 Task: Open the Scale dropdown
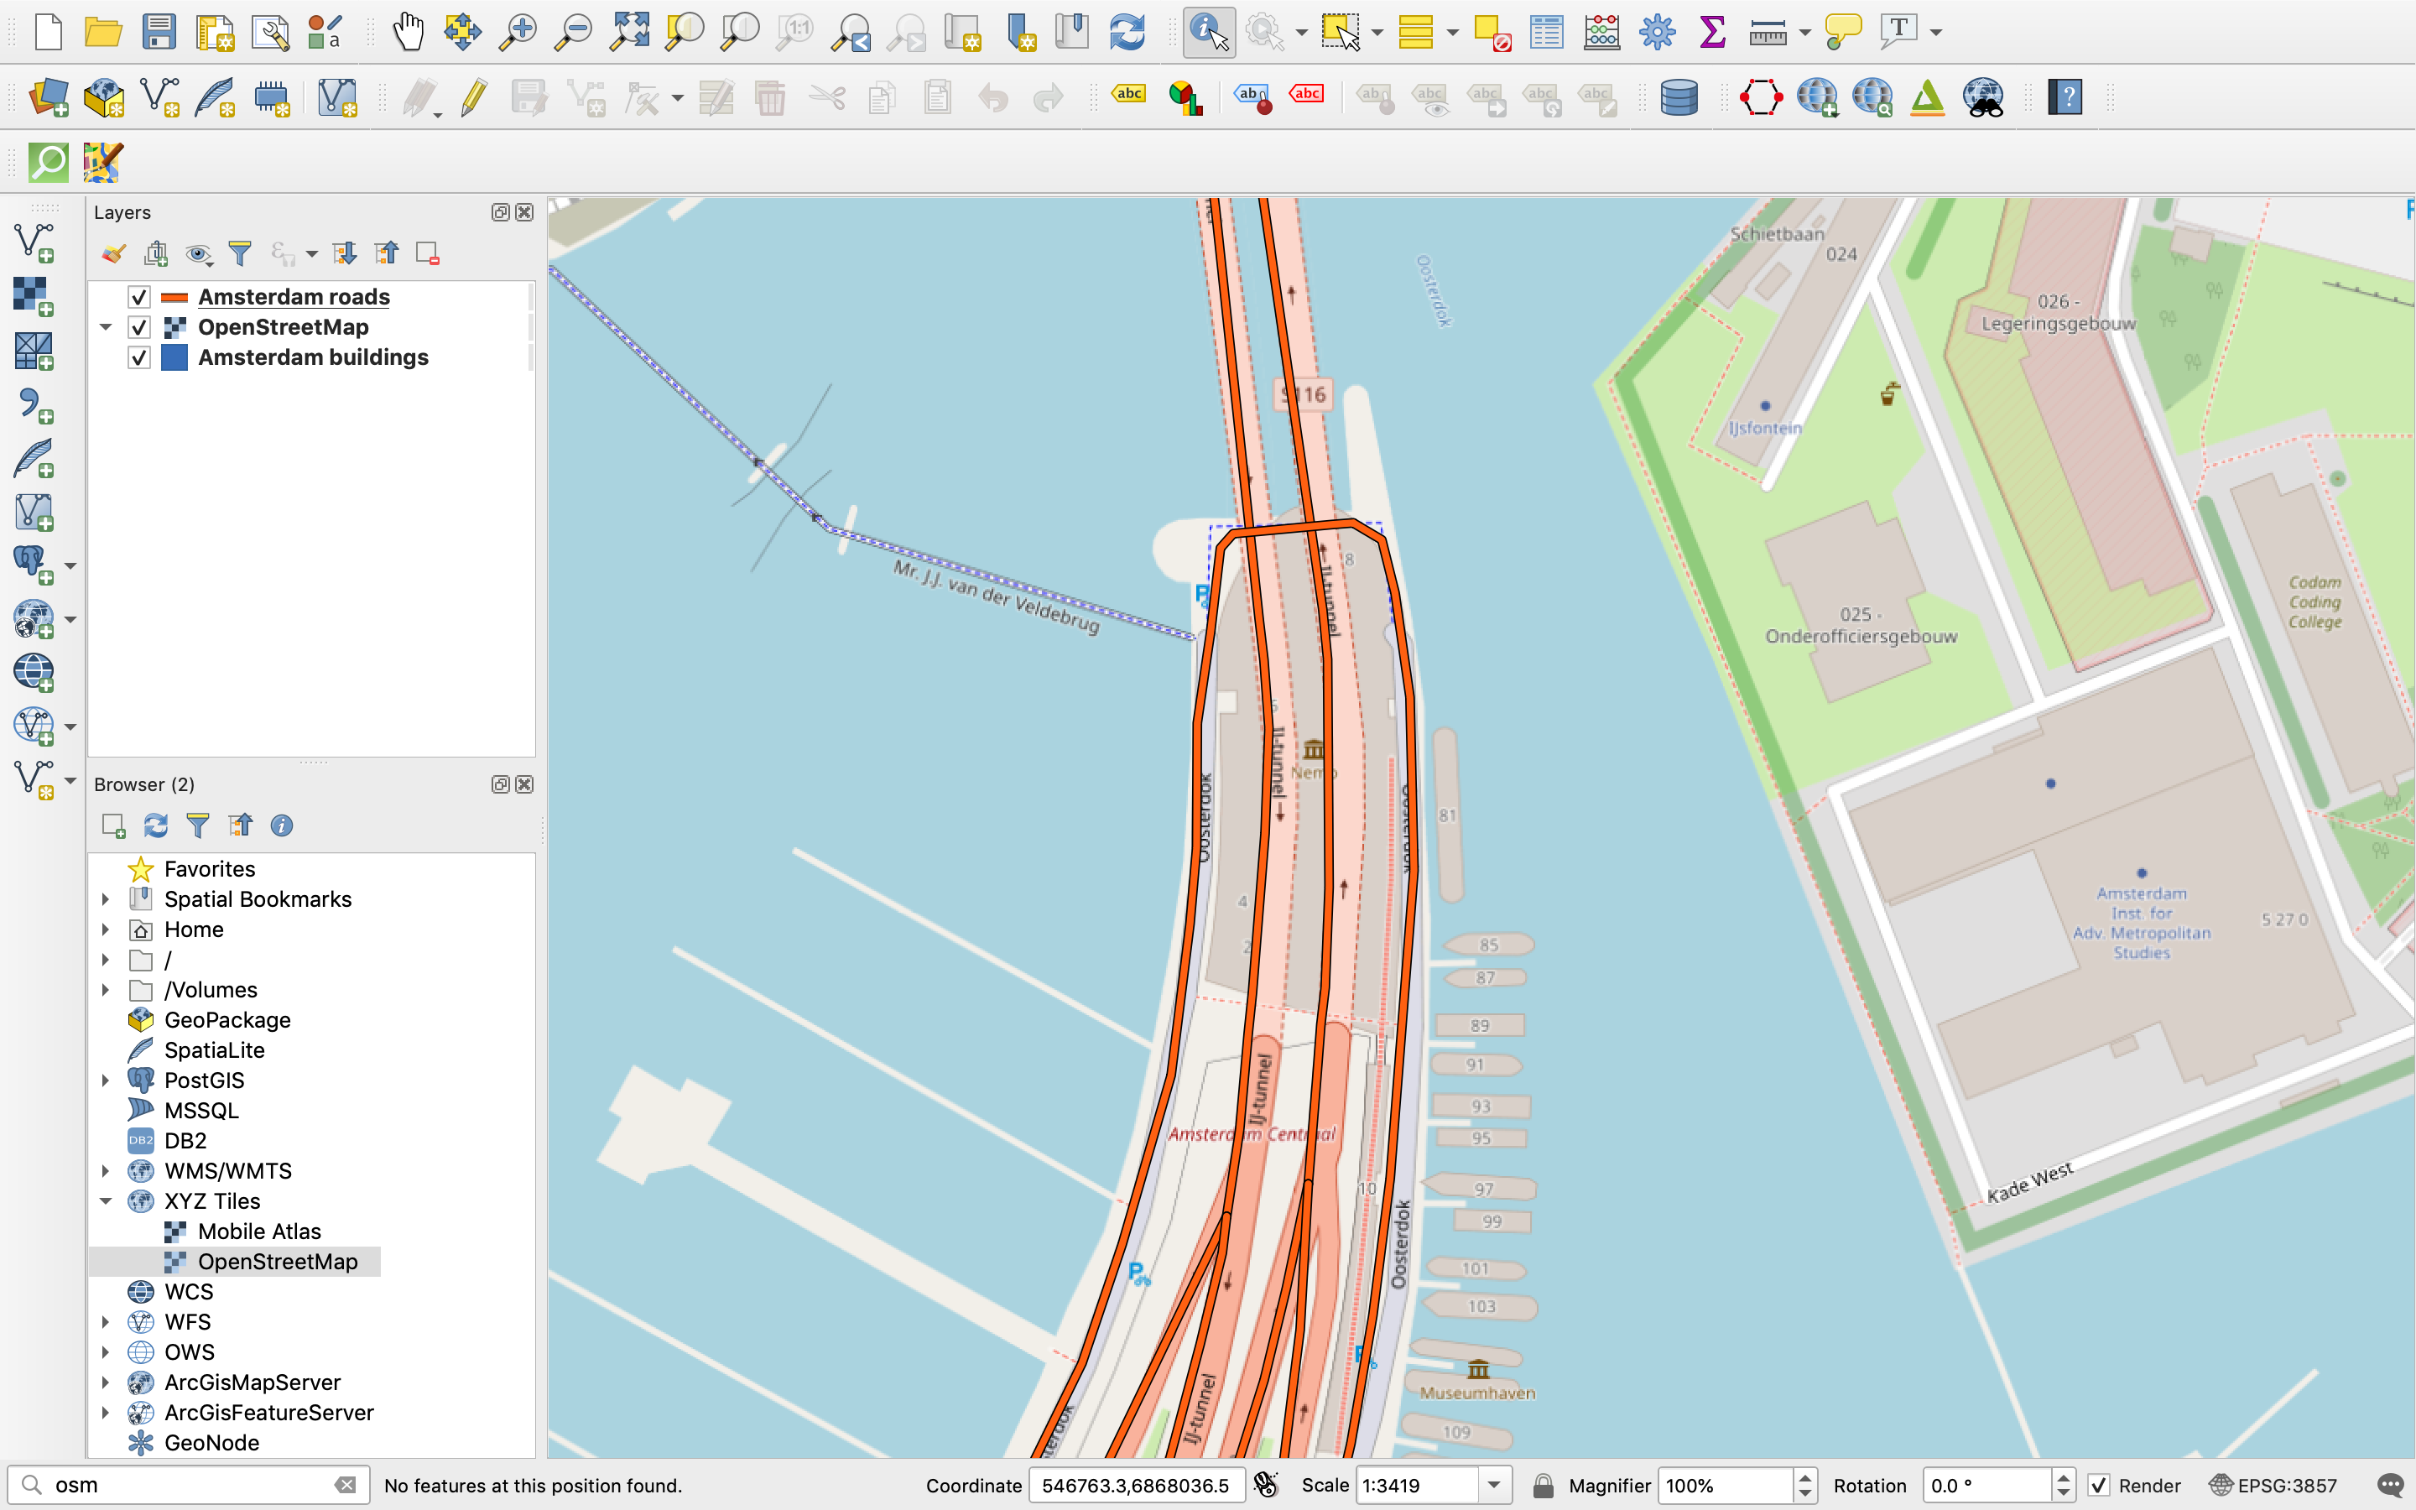click(x=1495, y=1485)
